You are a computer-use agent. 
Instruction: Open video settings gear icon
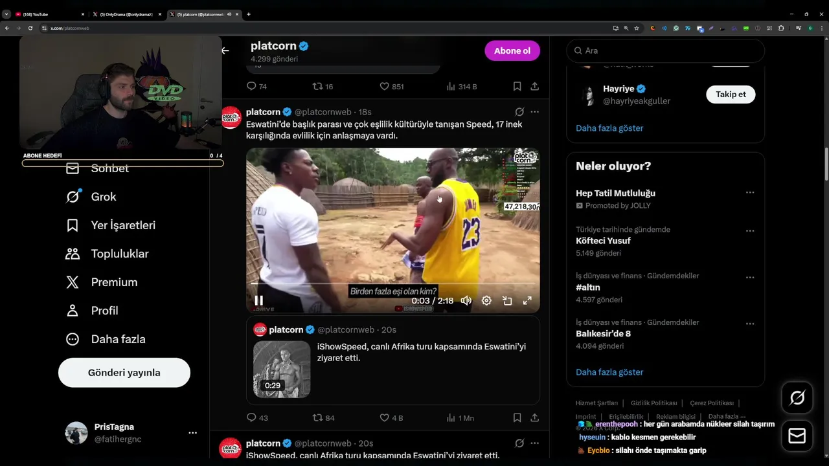[486, 300]
